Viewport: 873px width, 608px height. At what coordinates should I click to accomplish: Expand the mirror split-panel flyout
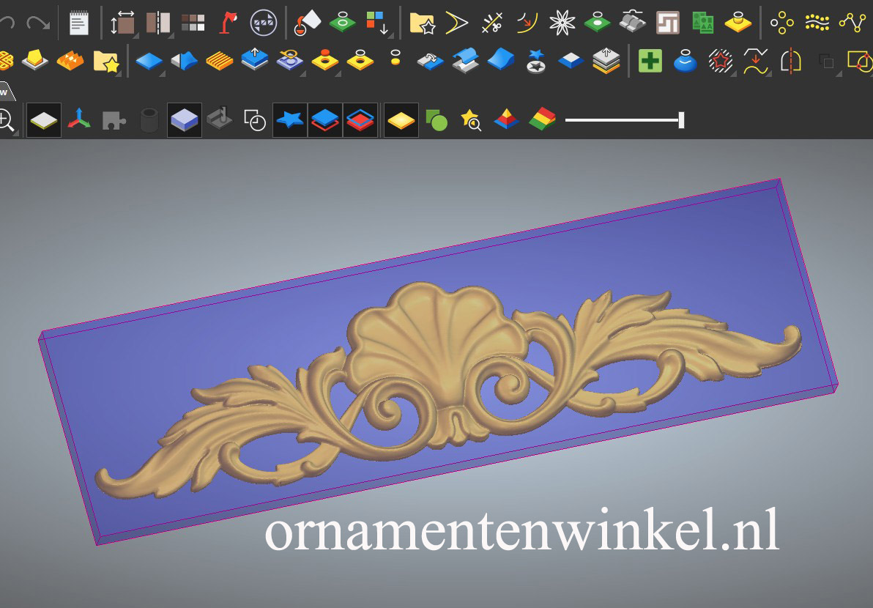pyautogui.click(x=170, y=35)
